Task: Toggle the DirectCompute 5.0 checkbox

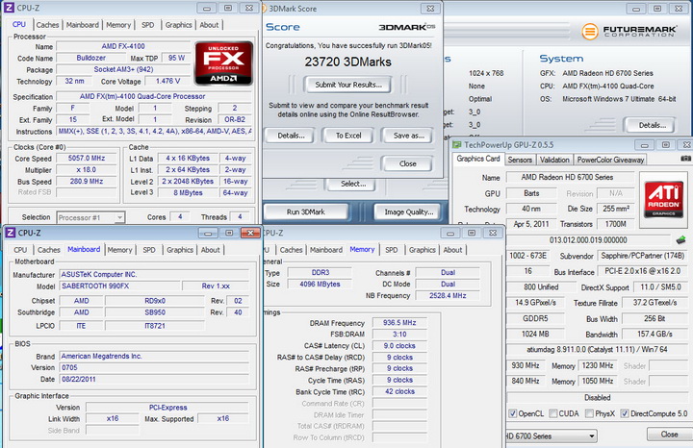Action: pyautogui.click(x=625, y=413)
